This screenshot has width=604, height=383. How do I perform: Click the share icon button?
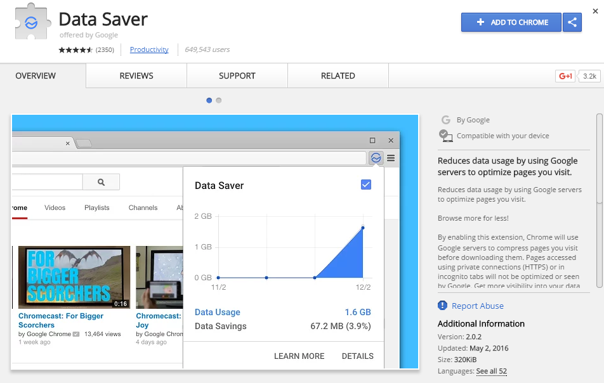tap(572, 22)
